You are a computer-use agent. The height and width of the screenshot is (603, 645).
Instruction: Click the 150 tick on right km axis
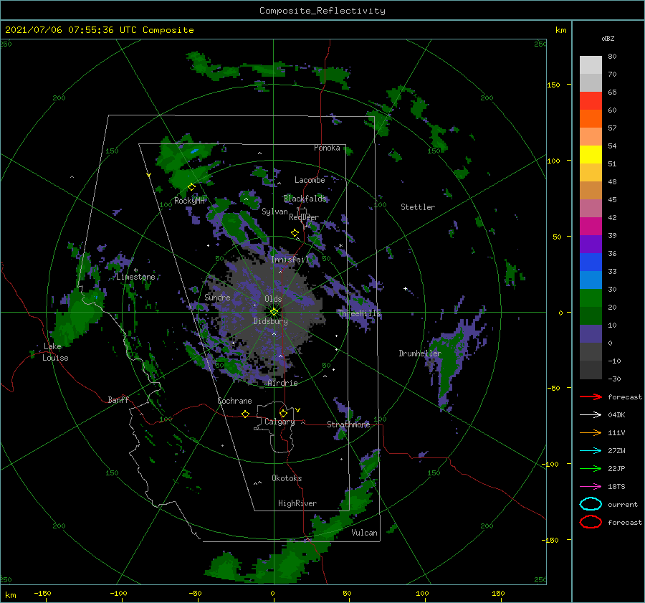pos(554,85)
